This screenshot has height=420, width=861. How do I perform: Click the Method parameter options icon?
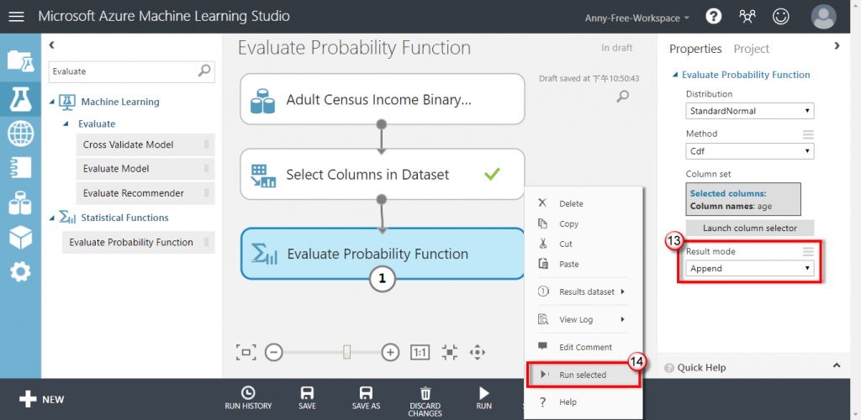point(808,134)
